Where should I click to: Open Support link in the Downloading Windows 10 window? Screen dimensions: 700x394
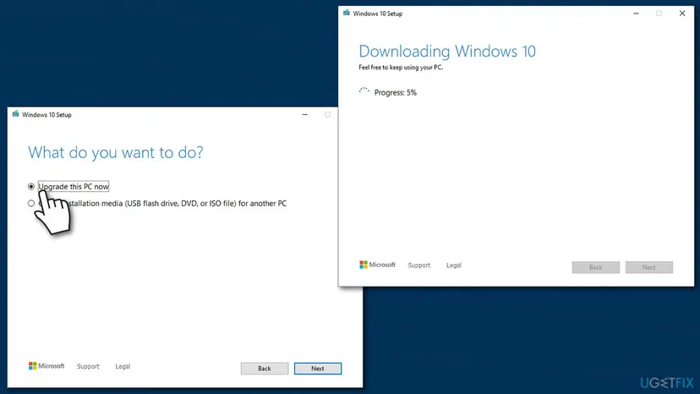tap(418, 265)
